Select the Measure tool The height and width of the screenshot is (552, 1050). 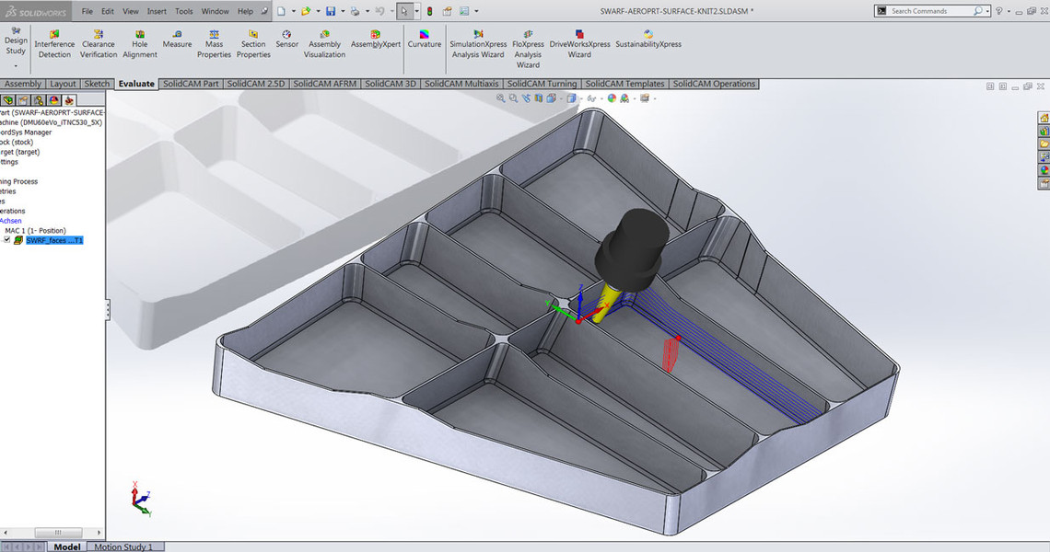[x=177, y=39]
